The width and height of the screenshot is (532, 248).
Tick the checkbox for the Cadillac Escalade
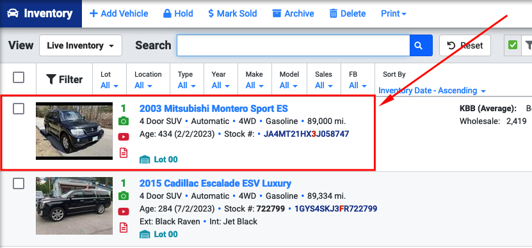tap(19, 183)
